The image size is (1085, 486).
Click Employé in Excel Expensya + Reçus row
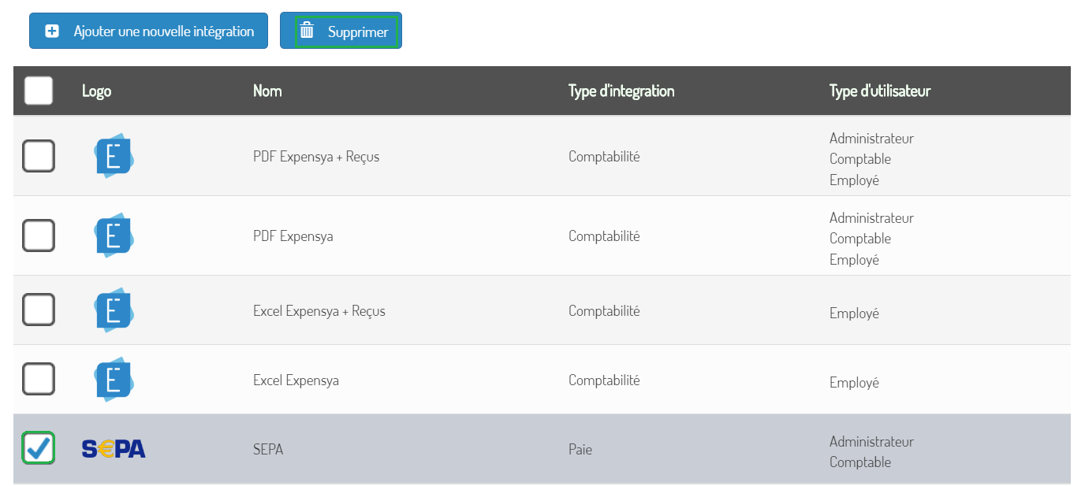(x=854, y=313)
